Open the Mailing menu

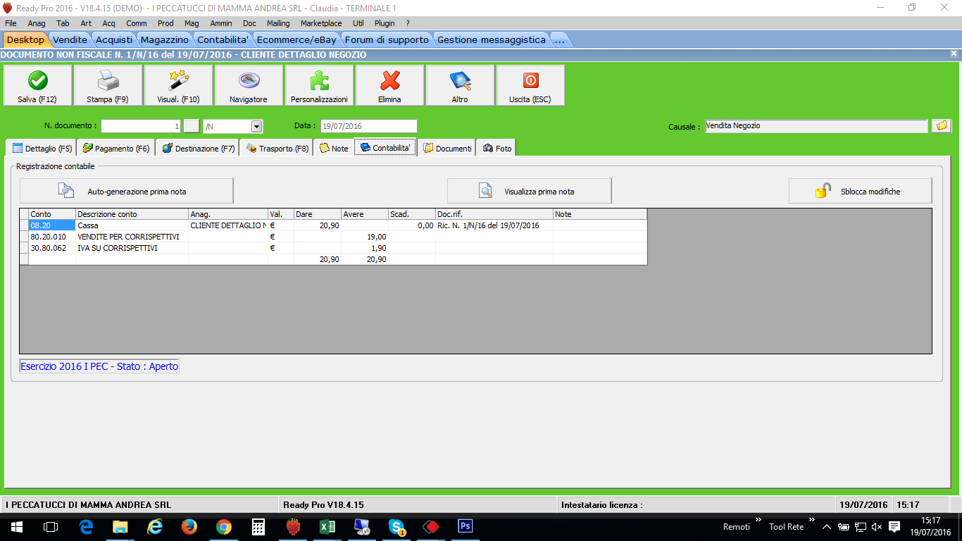pyautogui.click(x=278, y=23)
